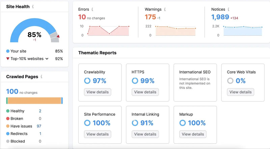Screen dimensions: 270x149
Task: Select the Have issues count of 97
Action: click(39, 126)
